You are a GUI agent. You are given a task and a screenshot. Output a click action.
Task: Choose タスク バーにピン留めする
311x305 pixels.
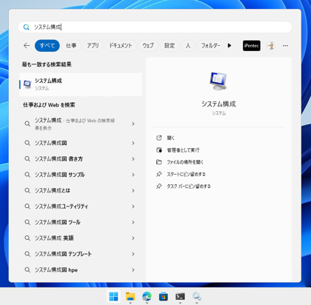point(189,187)
